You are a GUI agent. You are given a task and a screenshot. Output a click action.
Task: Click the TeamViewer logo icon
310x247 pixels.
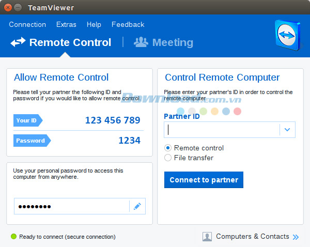click(286, 36)
